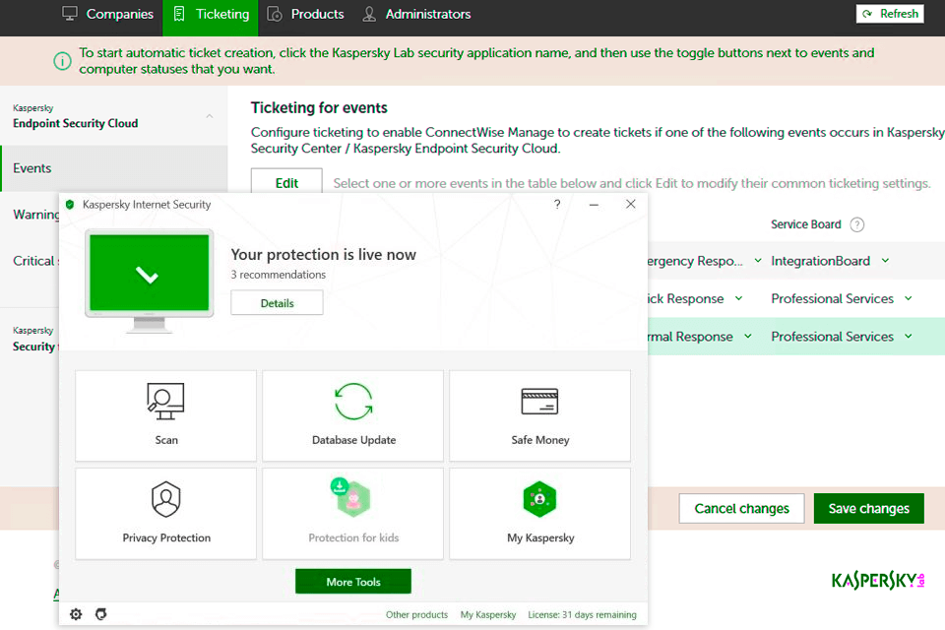945x630 pixels.
Task: Open the Other products link
Action: (x=416, y=614)
